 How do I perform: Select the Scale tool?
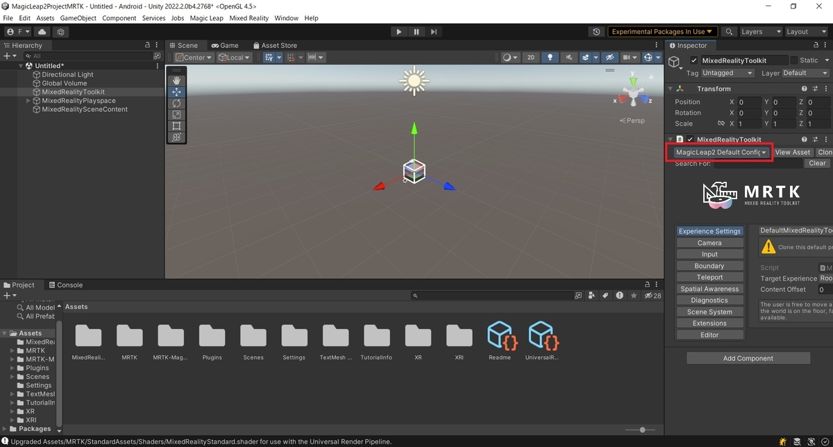tap(176, 115)
